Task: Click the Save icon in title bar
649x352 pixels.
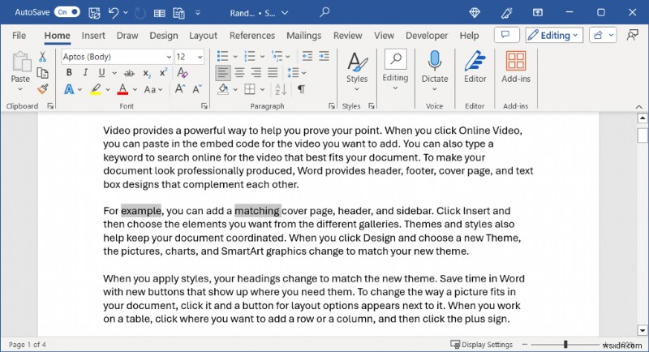Action: (94, 13)
